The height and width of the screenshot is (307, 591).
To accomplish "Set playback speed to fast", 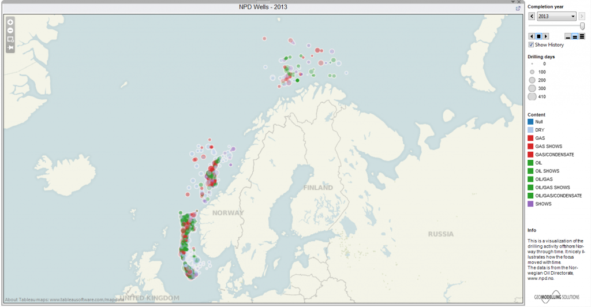I will click(582, 36).
